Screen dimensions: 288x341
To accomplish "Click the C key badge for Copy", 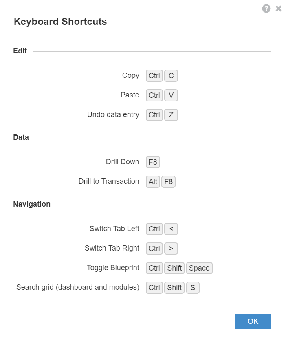I will pos(171,76).
